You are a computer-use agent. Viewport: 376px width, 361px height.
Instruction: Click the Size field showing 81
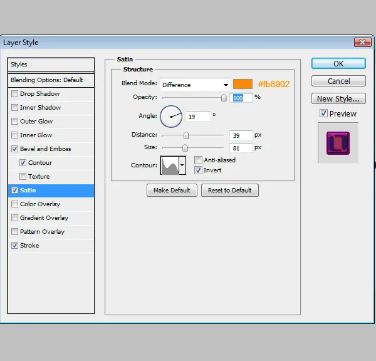coord(241,148)
